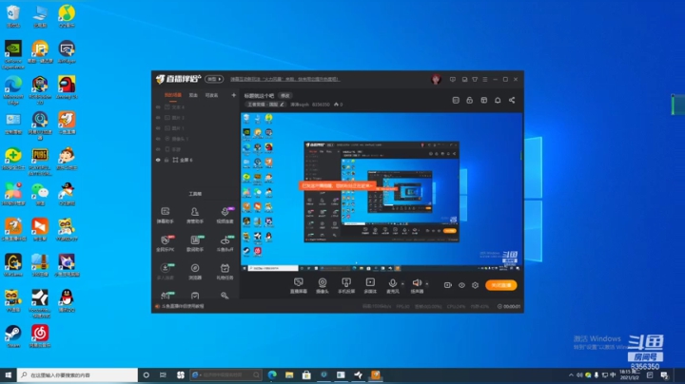Open the hamburger menu in title bar

pyautogui.click(x=485, y=80)
